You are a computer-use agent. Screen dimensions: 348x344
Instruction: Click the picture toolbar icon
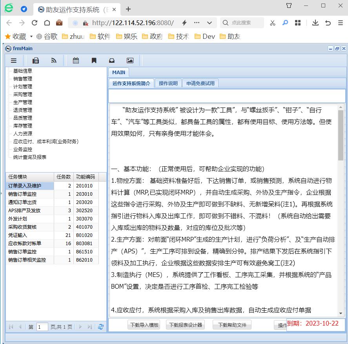(130, 60)
